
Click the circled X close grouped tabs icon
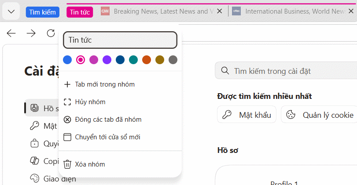[67, 120]
